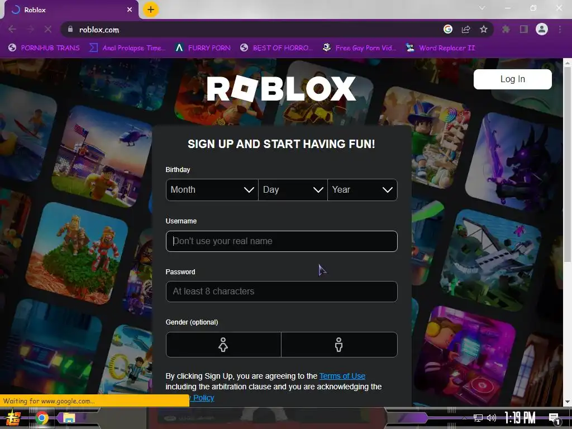Switch to the Roblox browser tab
Viewport: 572px width, 429px height.
pyautogui.click(x=71, y=10)
